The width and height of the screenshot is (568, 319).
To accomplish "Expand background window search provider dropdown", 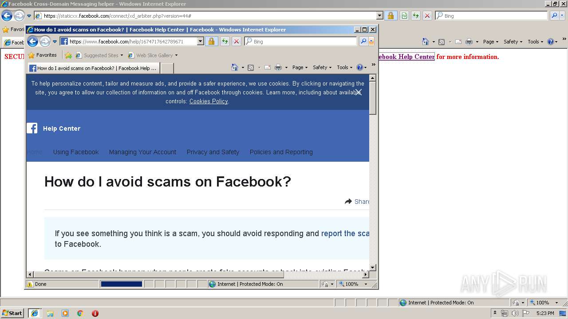I will pos(563,16).
